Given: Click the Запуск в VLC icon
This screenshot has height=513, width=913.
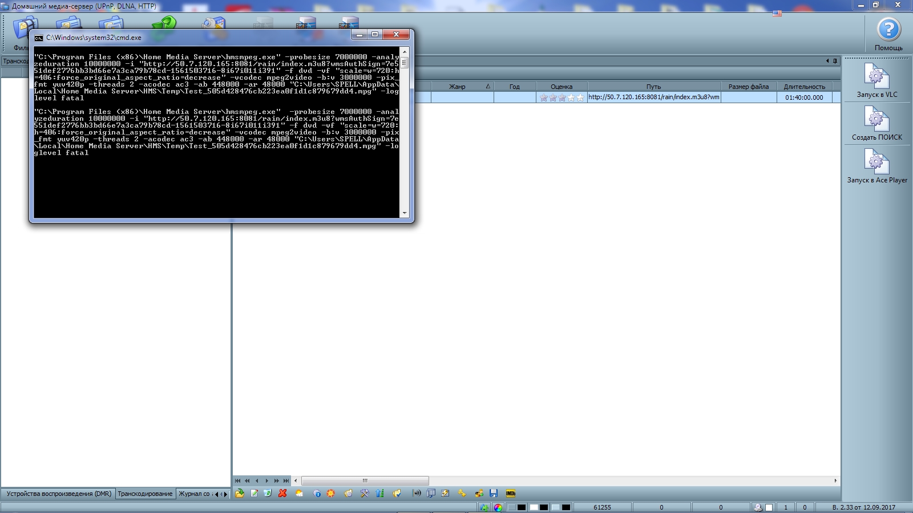Looking at the screenshot, I should [876, 77].
